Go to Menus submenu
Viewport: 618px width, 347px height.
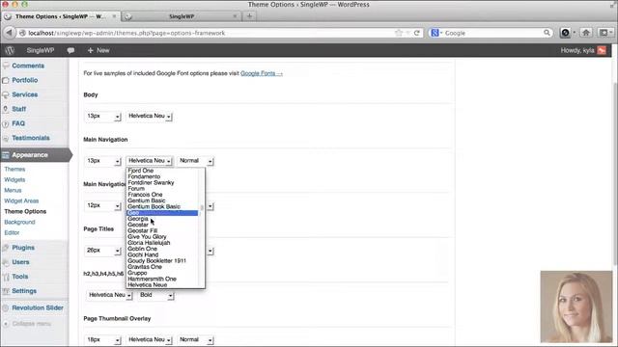click(13, 191)
